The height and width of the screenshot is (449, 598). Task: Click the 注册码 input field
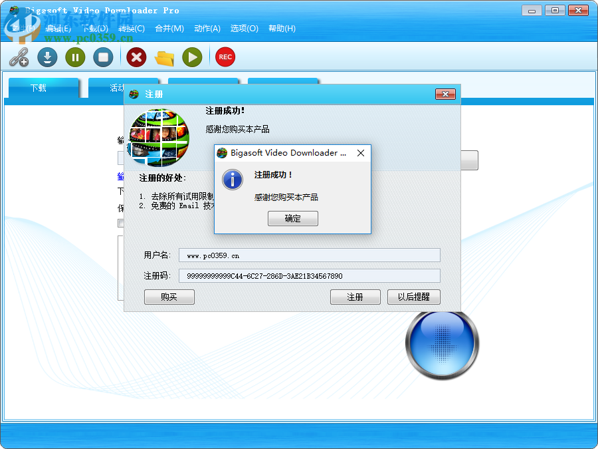pos(310,275)
